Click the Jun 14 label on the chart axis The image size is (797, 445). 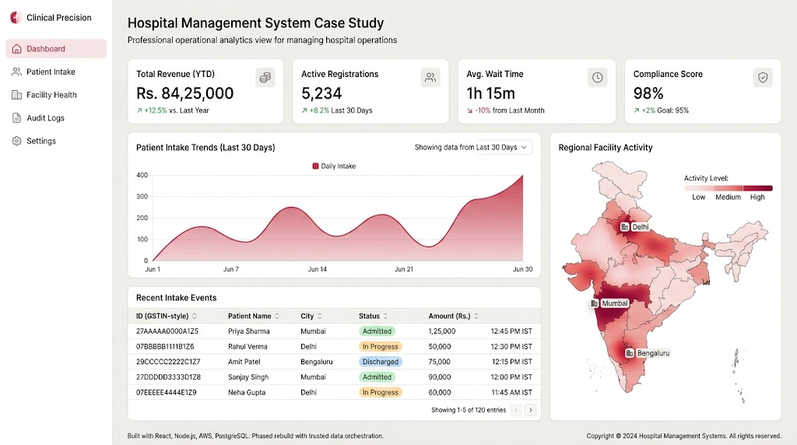[318, 269]
